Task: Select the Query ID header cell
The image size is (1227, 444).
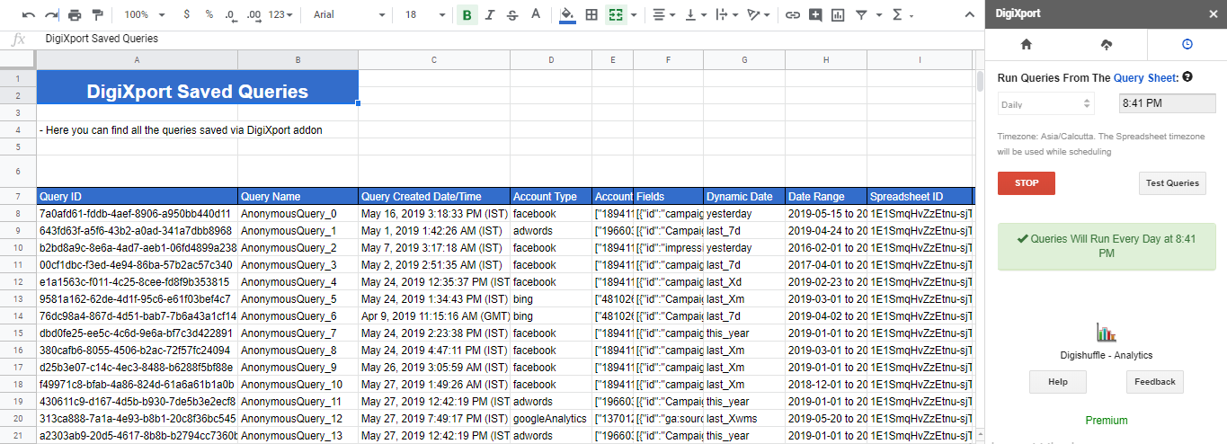Action: tap(138, 196)
